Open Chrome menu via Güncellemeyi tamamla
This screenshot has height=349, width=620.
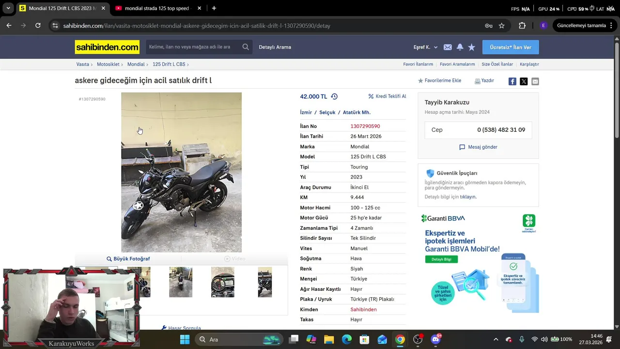click(x=585, y=26)
